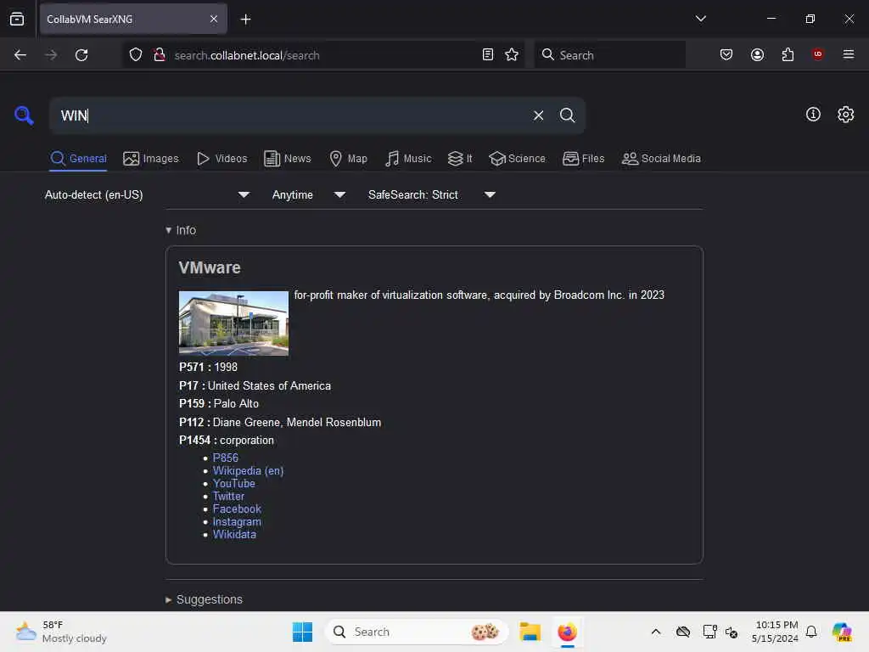
Task: Click the Firefox taskbar icon
Action: 567,632
